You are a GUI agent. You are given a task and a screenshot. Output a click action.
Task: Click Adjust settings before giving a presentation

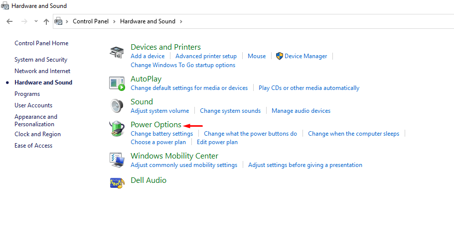point(305,165)
